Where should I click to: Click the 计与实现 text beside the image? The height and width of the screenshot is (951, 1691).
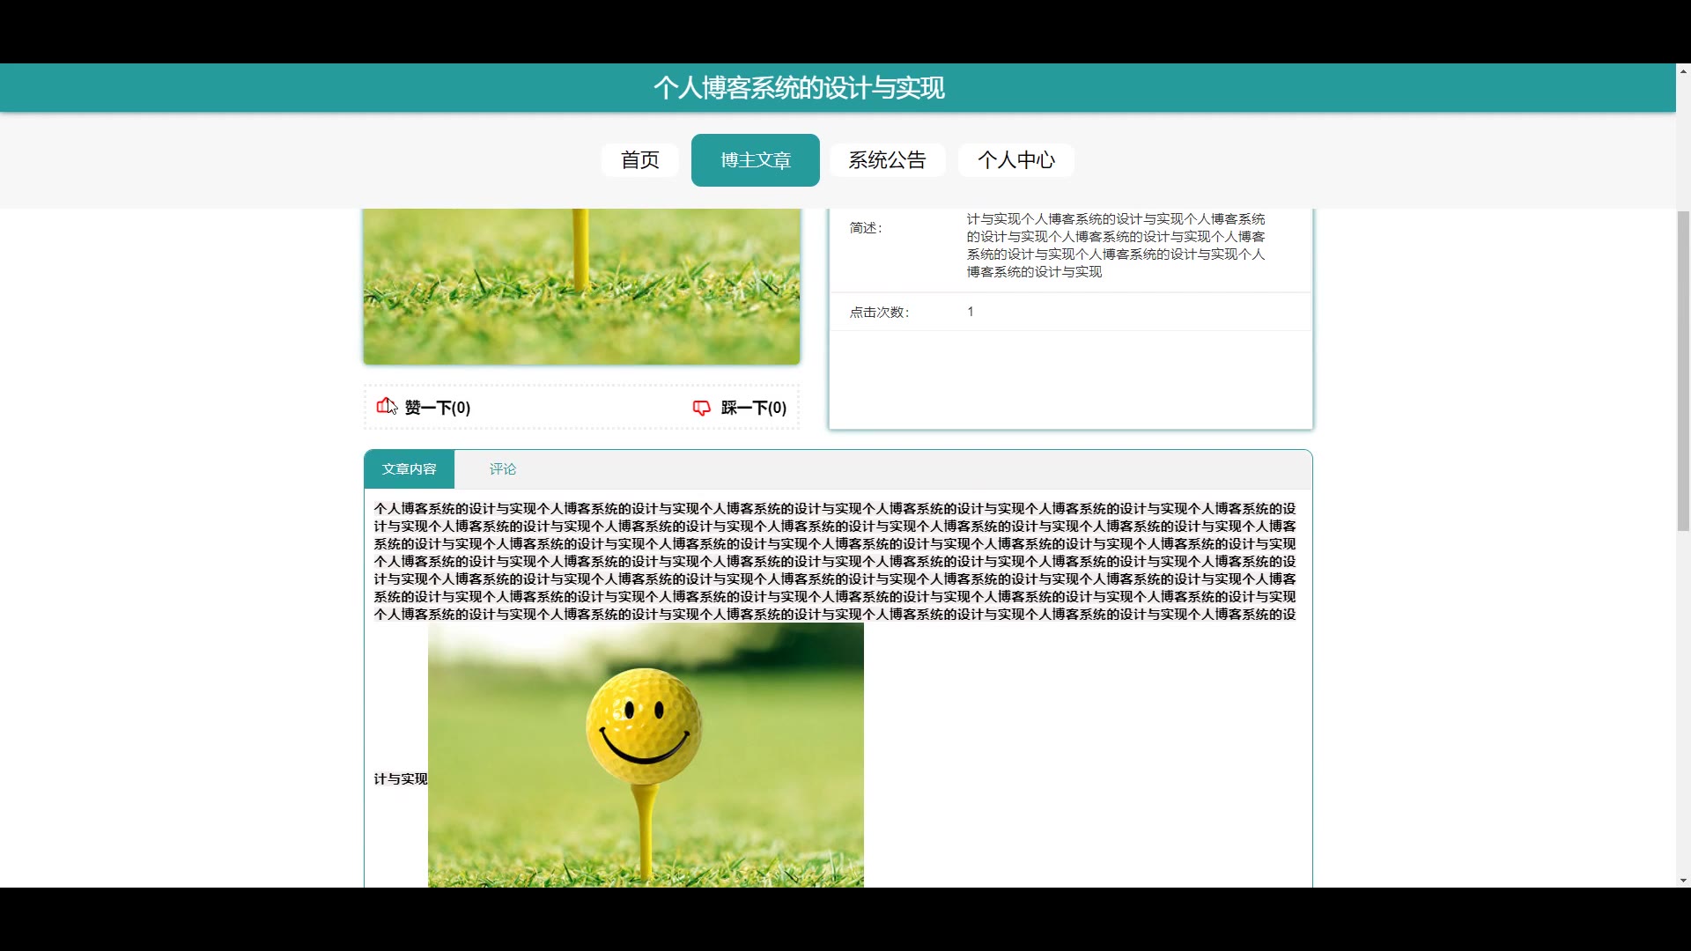point(400,779)
